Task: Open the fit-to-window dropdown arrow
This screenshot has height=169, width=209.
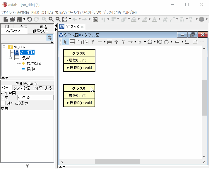Action: click(70, 19)
